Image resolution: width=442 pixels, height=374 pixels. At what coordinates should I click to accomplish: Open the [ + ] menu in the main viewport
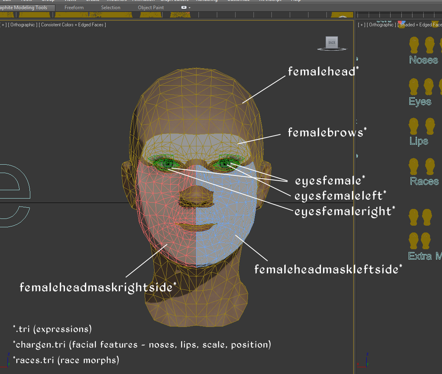(x=4, y=25)
